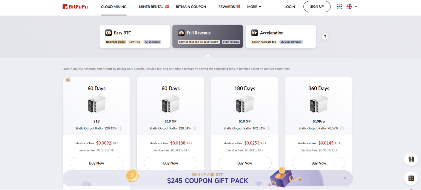Dismiss the $245 coupon gift pack banner
The height and width of the screenshot is (190, 421).
tap(345, 178)
